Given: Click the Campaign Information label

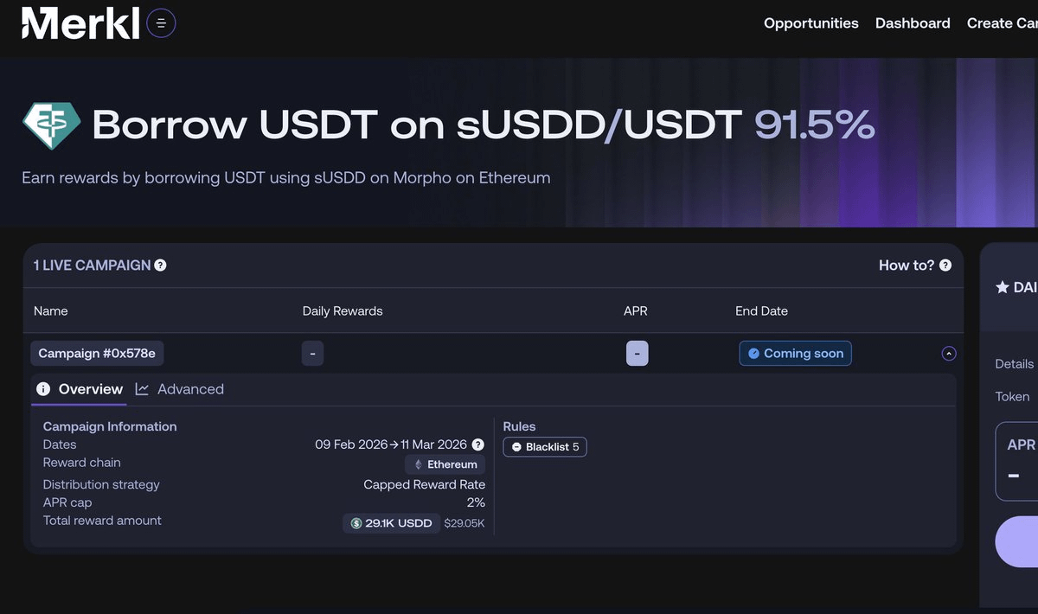Looking at the screenshot, I should click(110, 426).
